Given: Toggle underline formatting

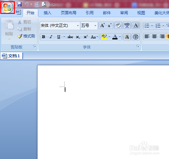Looking at the screenshot, I should coord(59,37).
